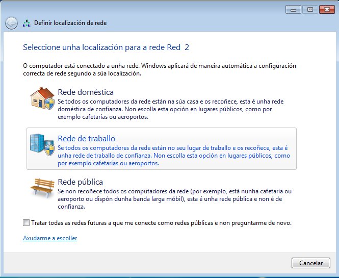The image size is (339, 278).
Task: Close the Definir localización de rede window
Action: click(x=327, y=10)
